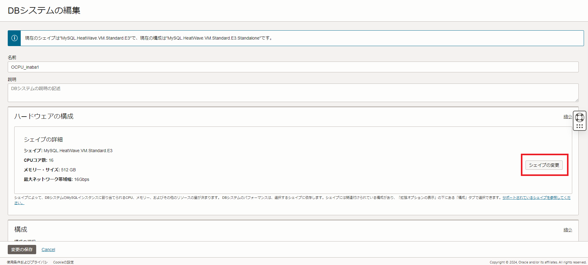Click the CPUコア数: 16 text

(39, 160)
